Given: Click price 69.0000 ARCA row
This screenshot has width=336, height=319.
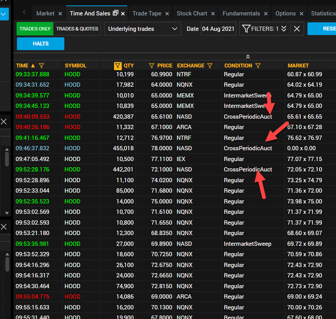Looking at the screenshot, I should (161, 297).
